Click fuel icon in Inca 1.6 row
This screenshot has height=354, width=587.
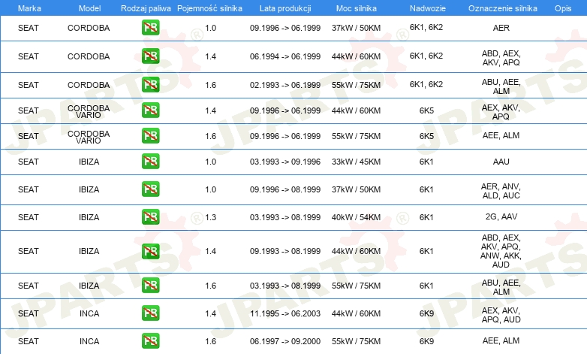point(150,341)
